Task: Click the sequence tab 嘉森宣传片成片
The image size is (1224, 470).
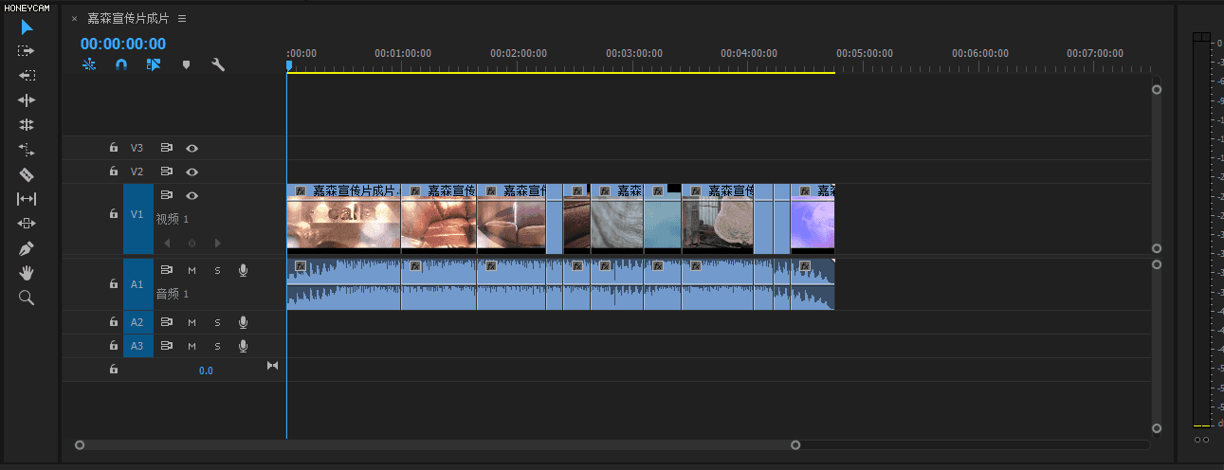Action: tap(127, 19)
